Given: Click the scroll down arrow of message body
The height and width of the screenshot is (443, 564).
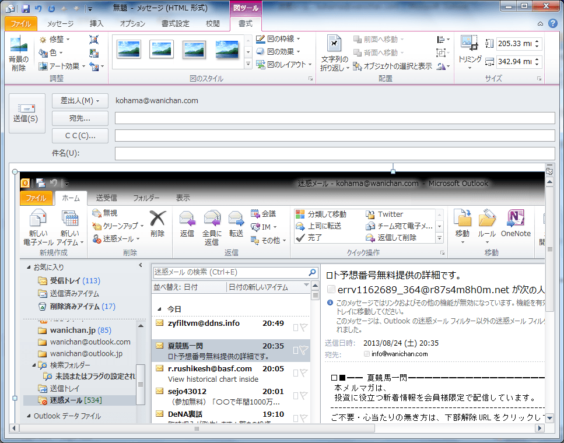Looking at the screenshot, I should (549, 418).
